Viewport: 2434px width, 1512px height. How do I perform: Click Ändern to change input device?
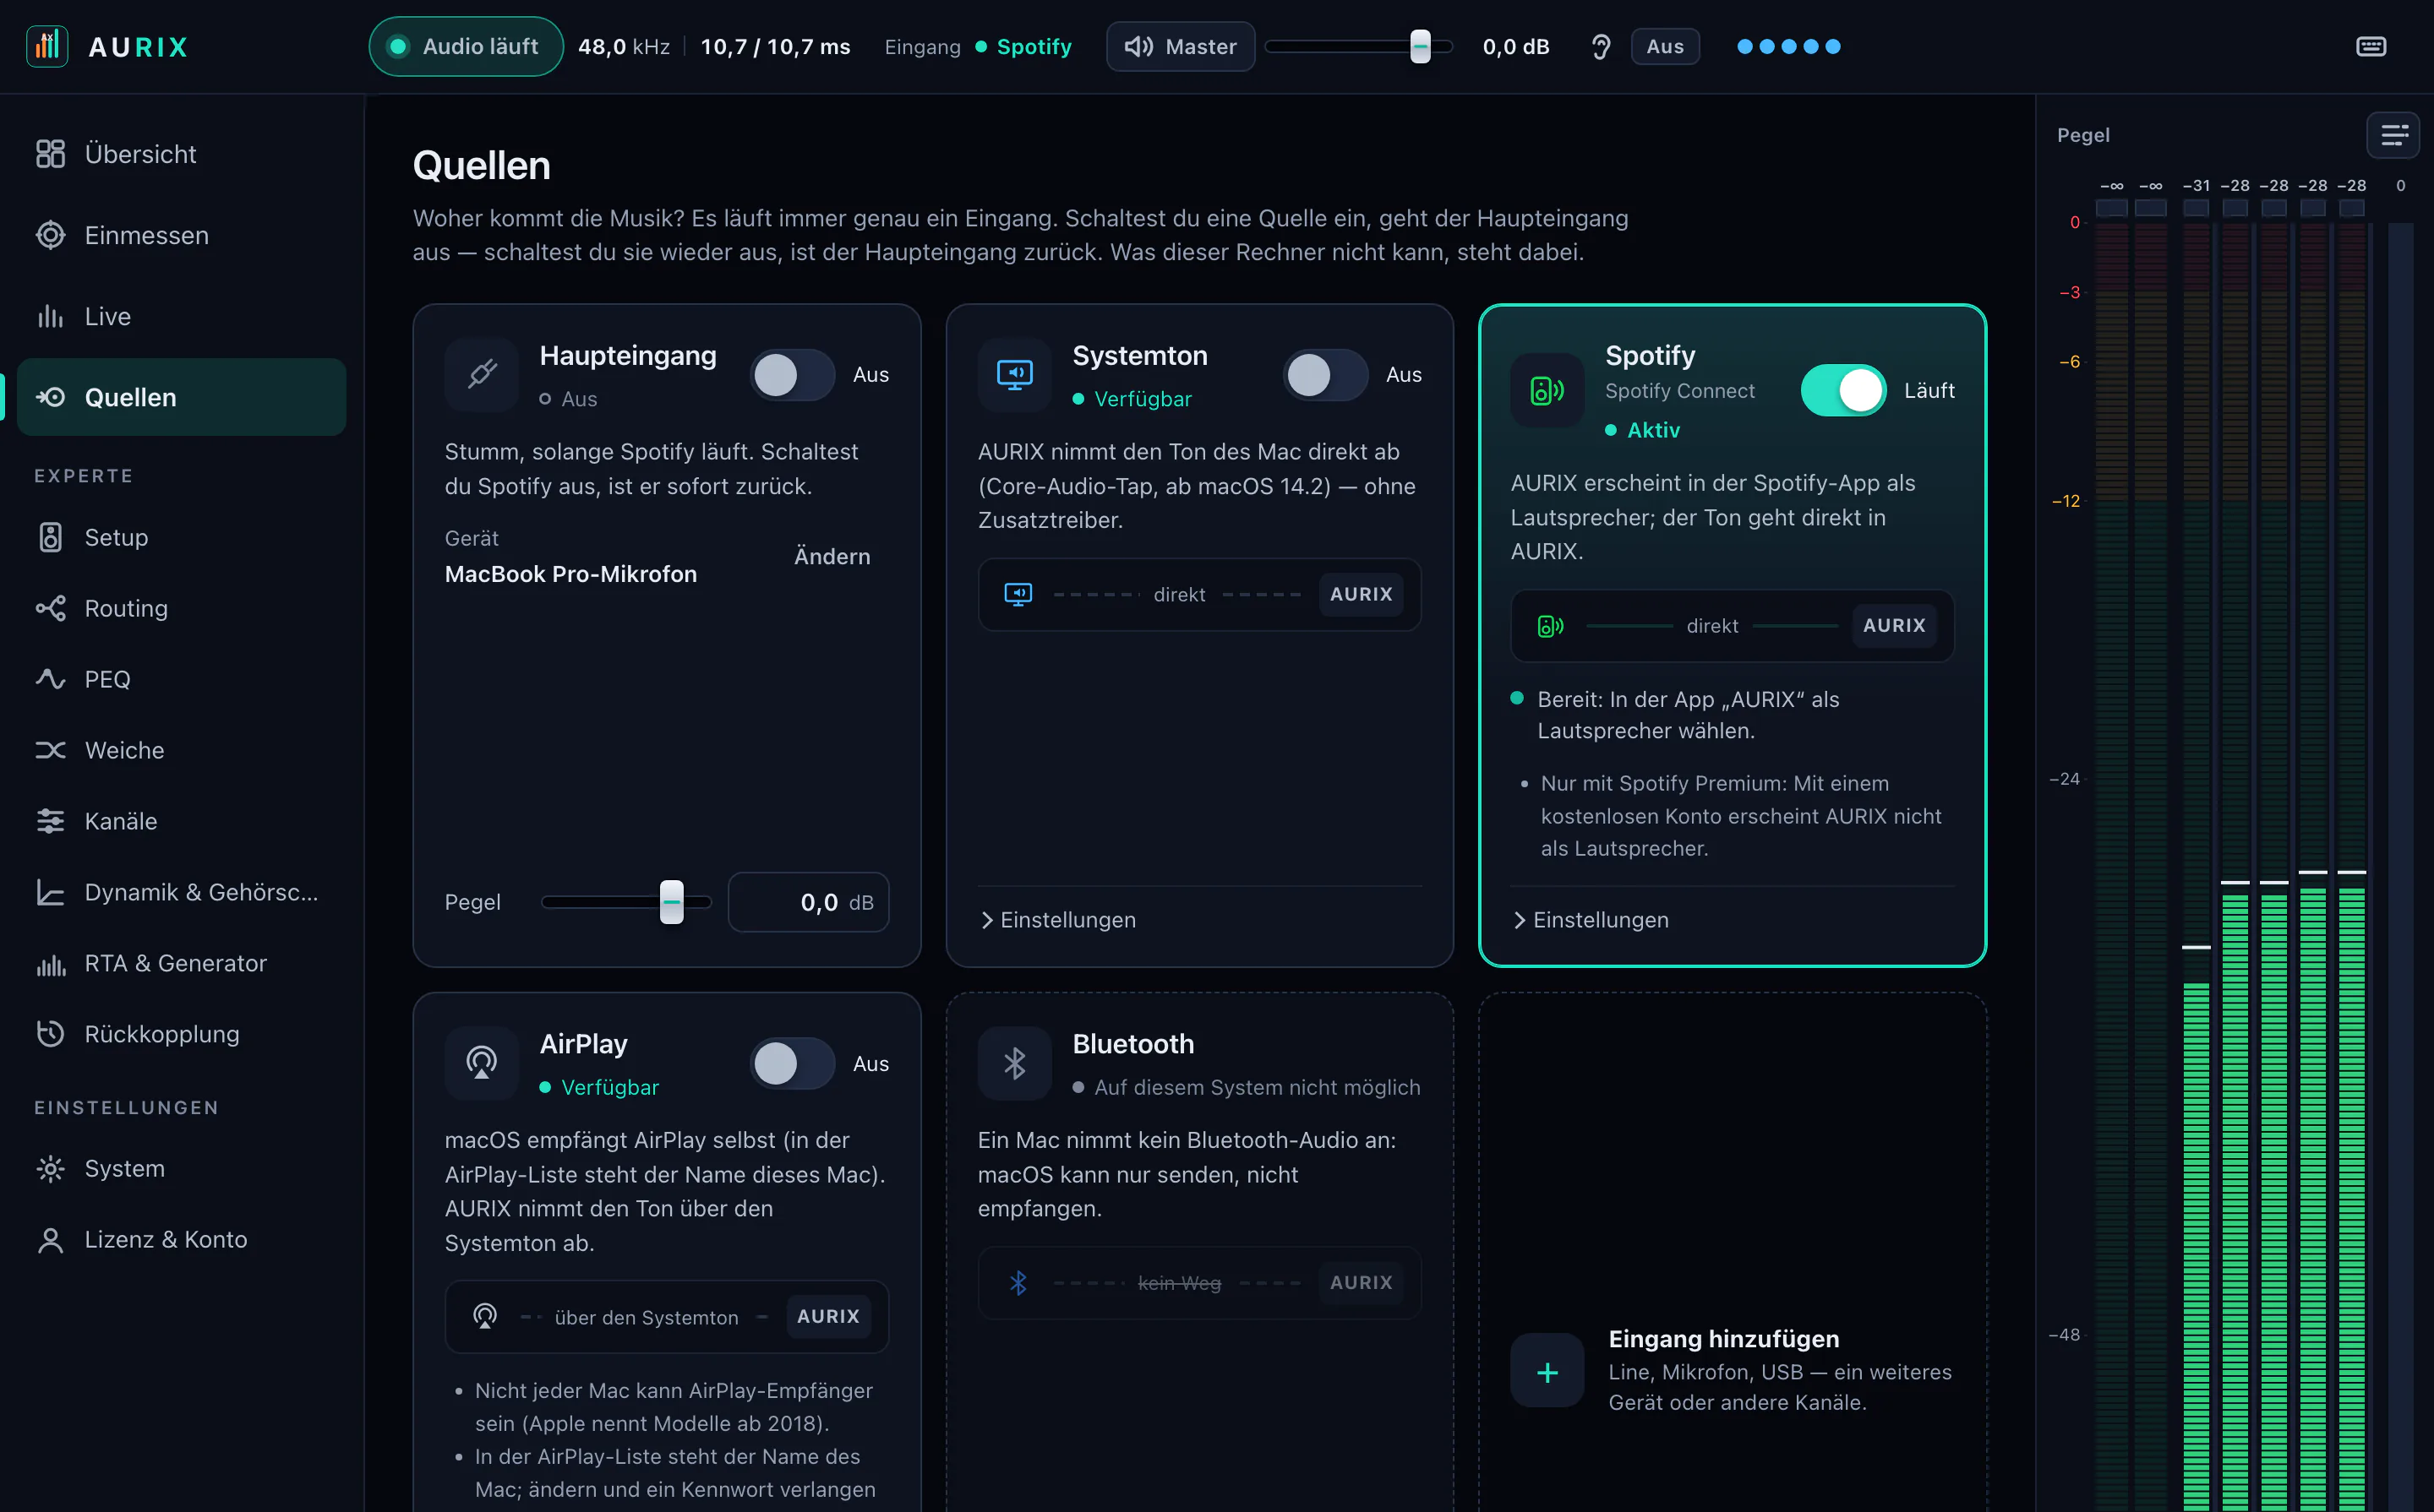tap(832, 556)
